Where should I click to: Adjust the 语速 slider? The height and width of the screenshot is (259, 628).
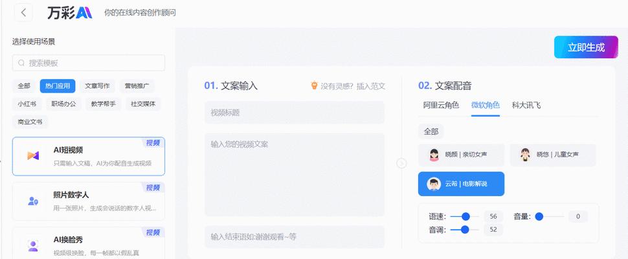(x=465, y=216)
